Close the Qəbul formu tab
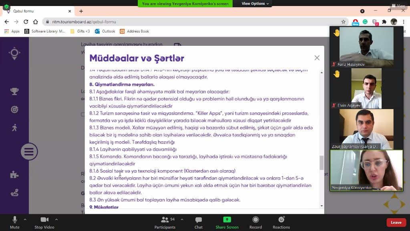 pyautogui.click(x=70, y=11)
